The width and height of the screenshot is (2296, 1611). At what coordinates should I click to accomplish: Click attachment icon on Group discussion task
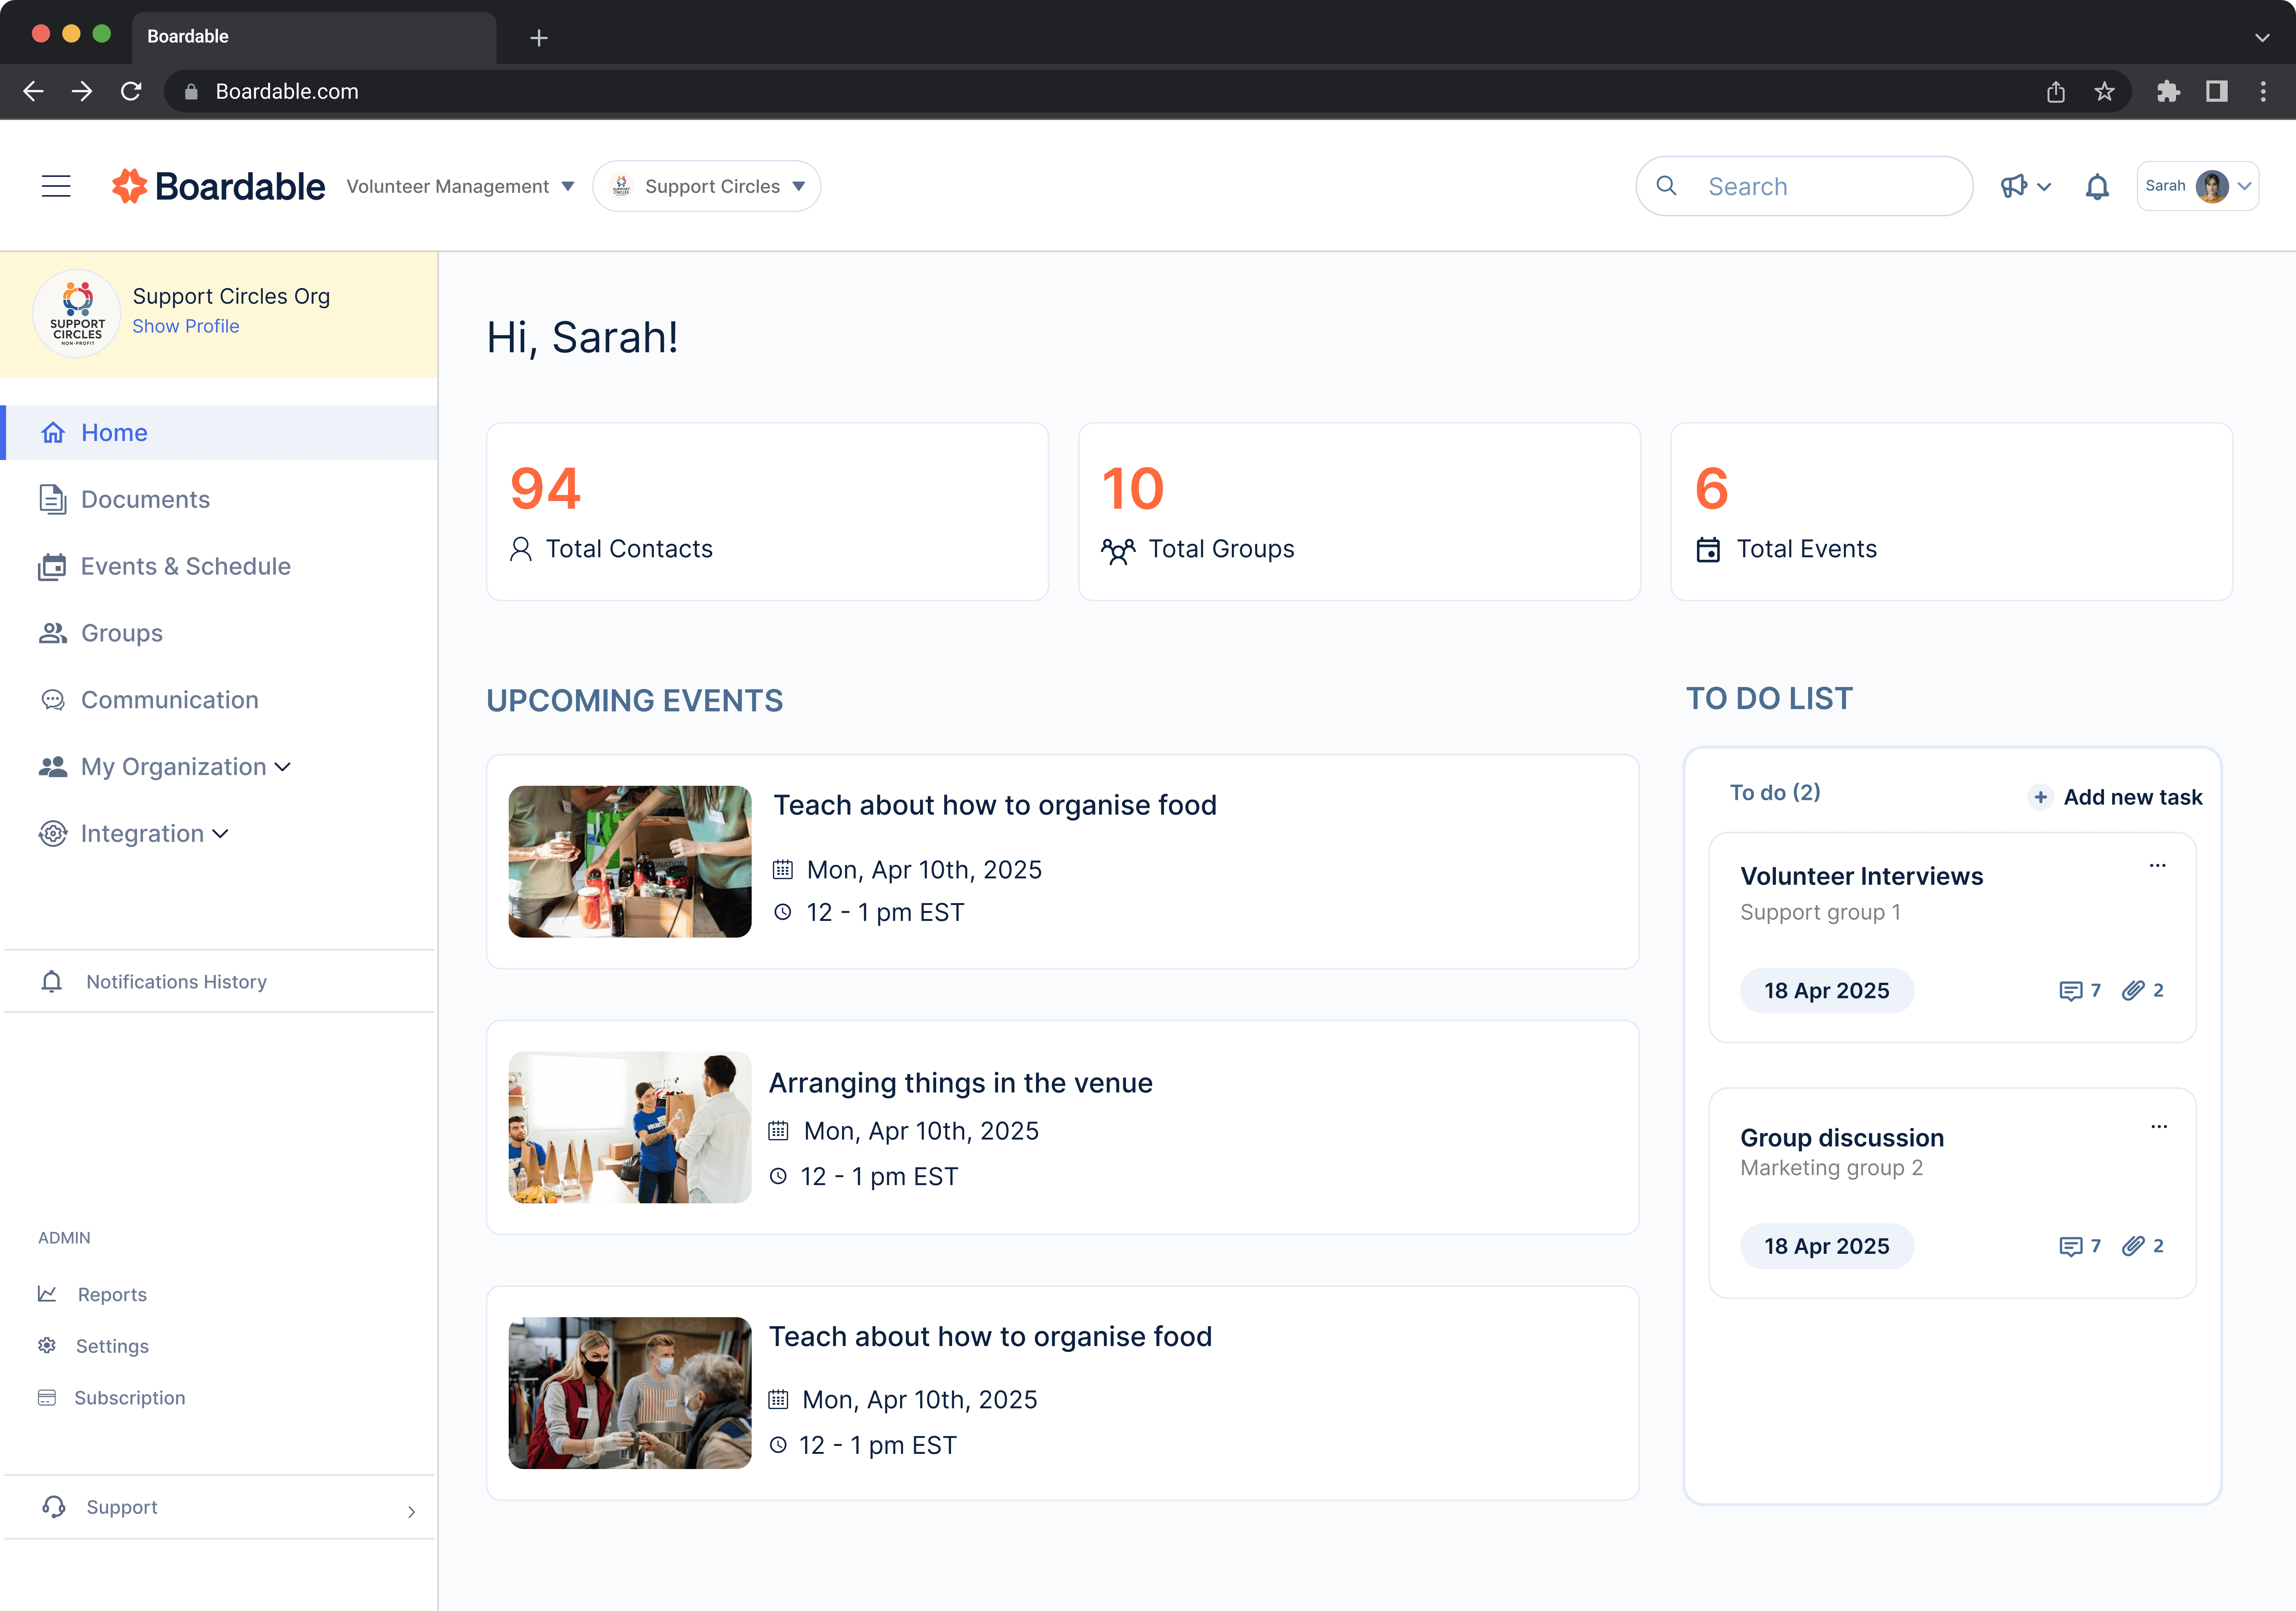click(2133, 1245)
